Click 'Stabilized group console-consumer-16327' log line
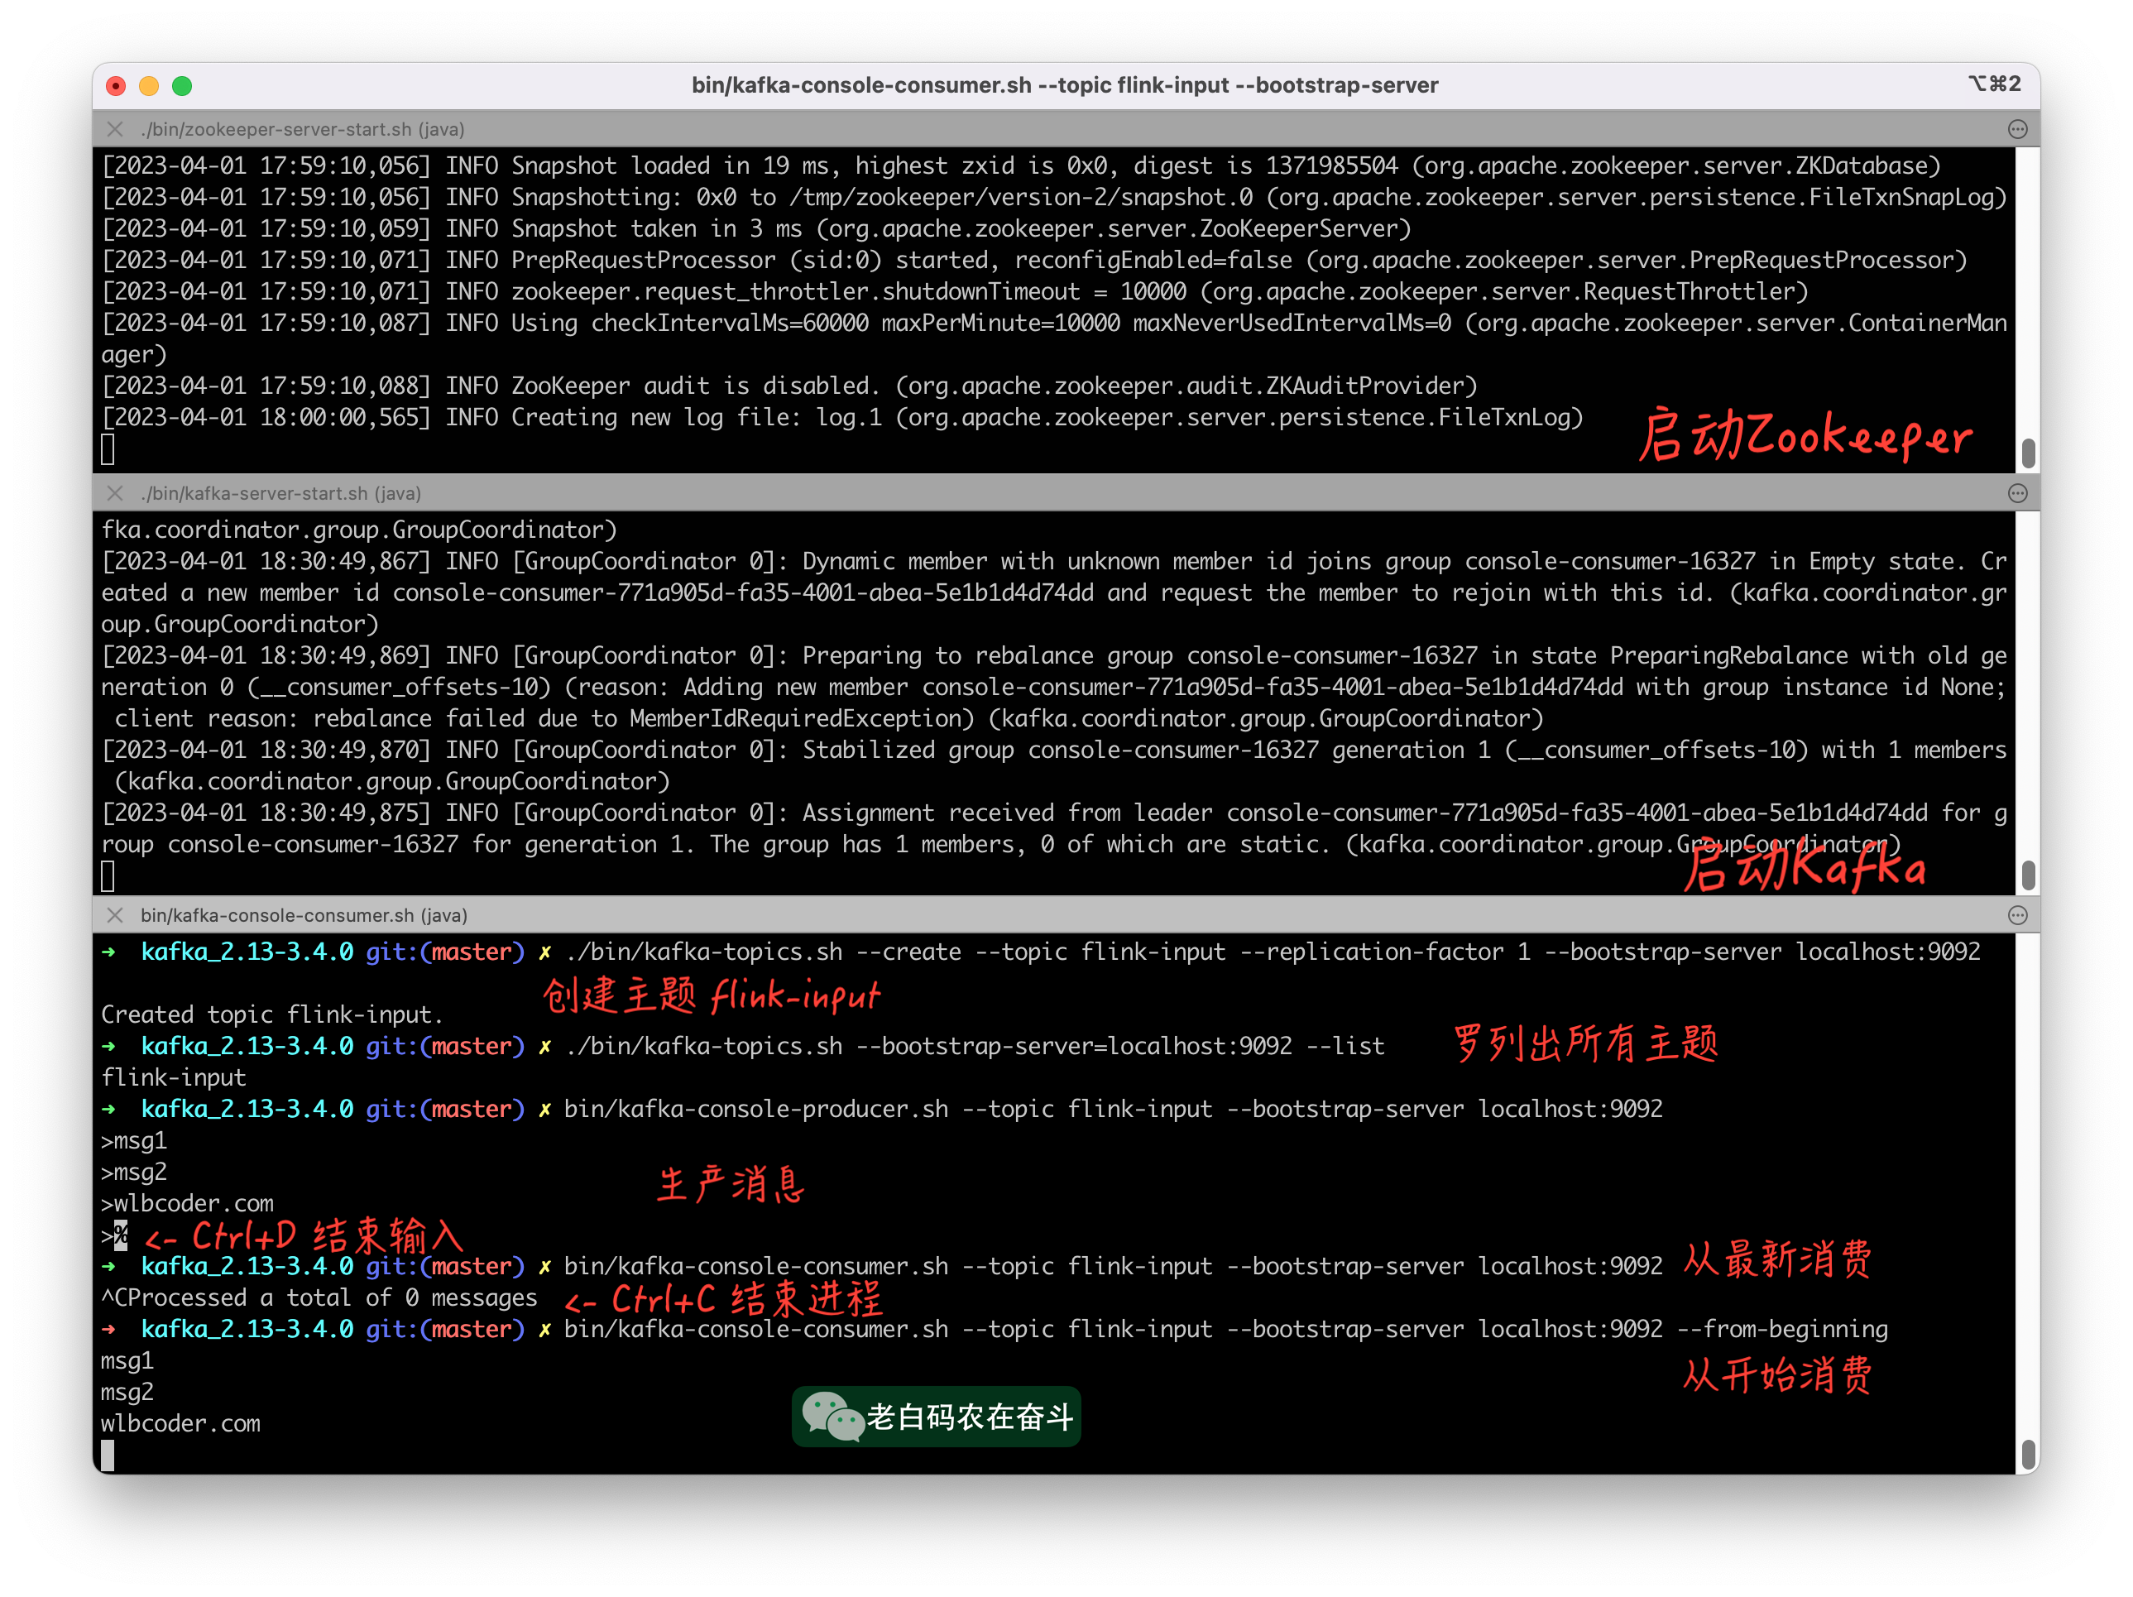The width and height of the screenshot is (2133, 1597). coord(1054,765)
